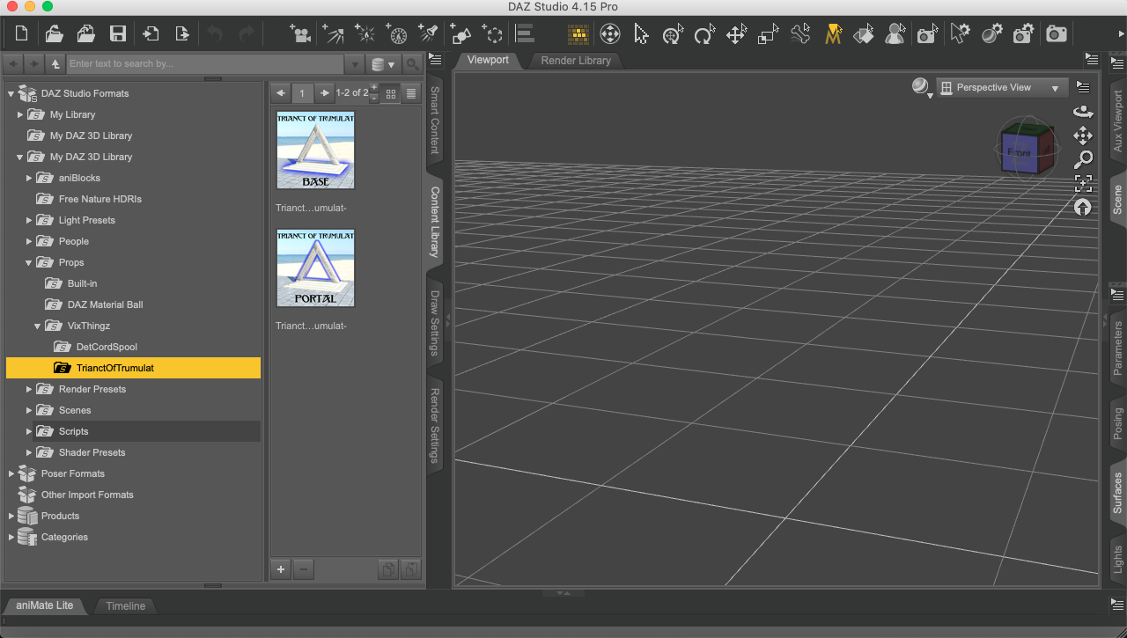Select the Rotate tool
Screen dimensions: 1127x638
click(703, 34)
